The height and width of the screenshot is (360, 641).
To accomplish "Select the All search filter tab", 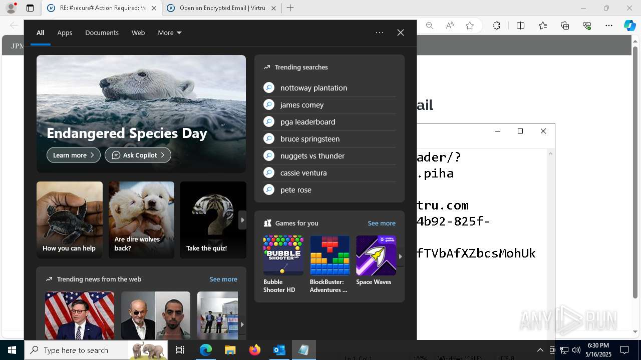I will (41, 32).
